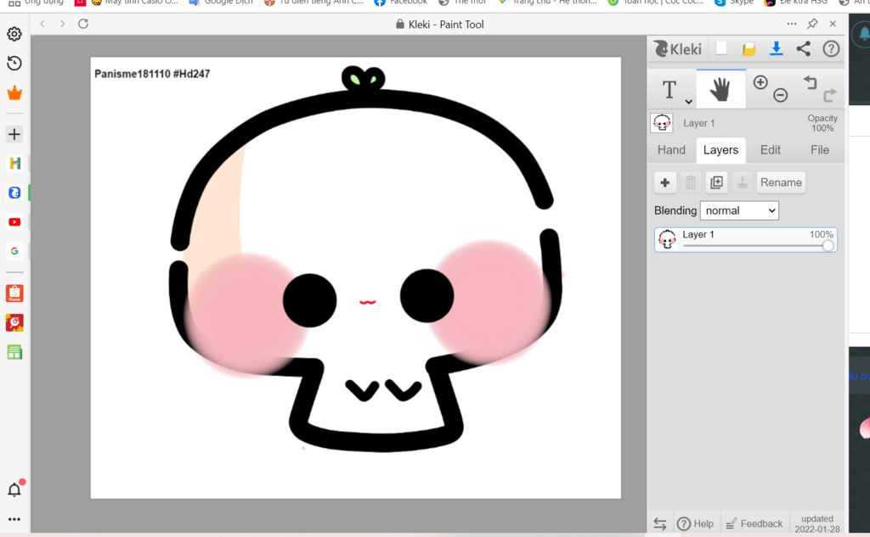Open the Blending mode dropdown
This screenshot has height=537, width=870.
(739, 210)
